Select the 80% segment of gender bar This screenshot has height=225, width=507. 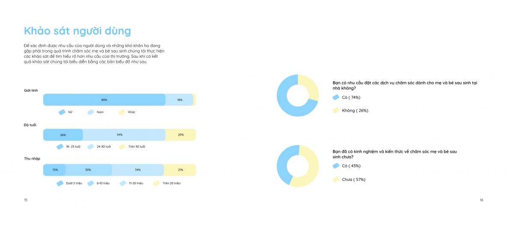pos(104,100)
